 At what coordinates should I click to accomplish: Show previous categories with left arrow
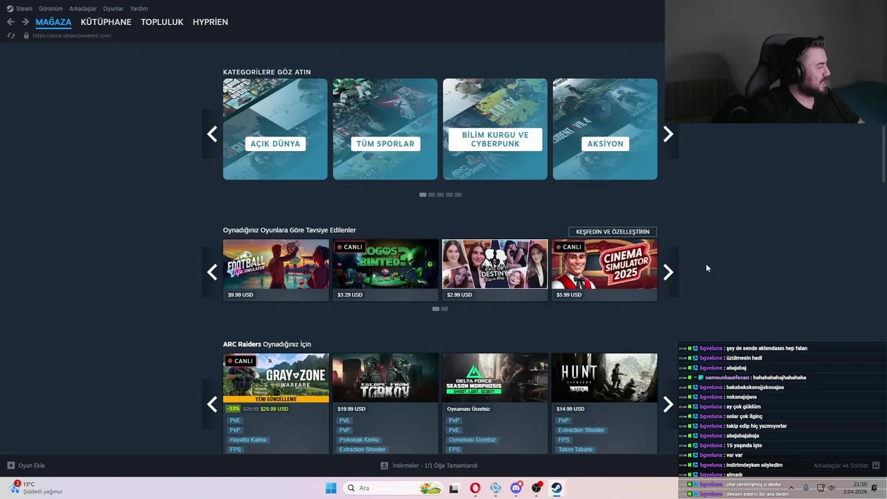point(212,134)
